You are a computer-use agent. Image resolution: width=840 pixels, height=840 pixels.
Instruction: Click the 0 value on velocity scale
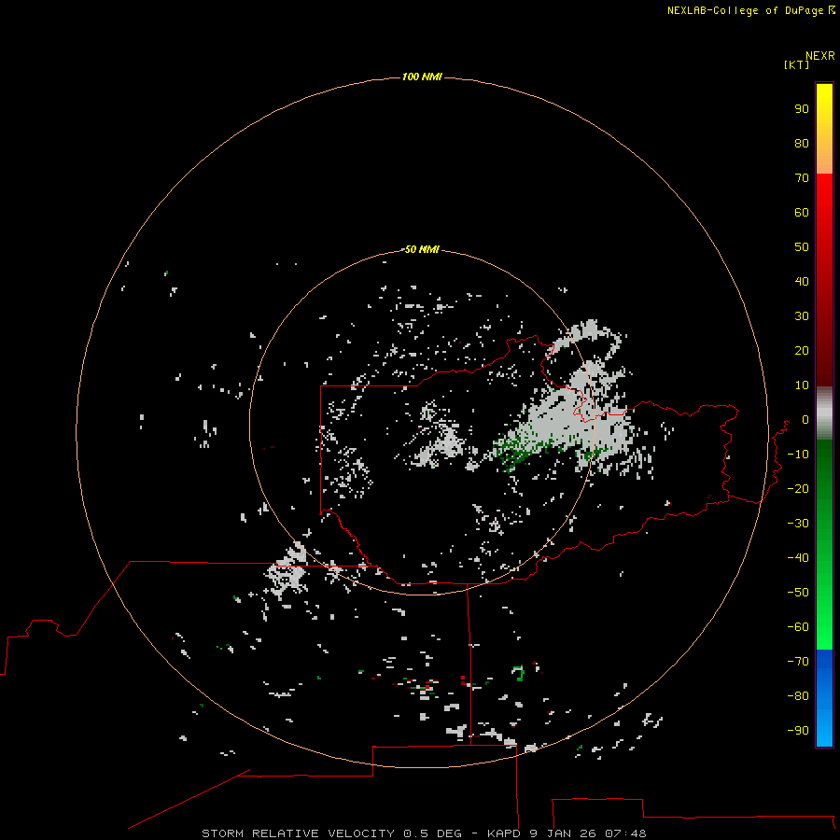pos(805,419)
